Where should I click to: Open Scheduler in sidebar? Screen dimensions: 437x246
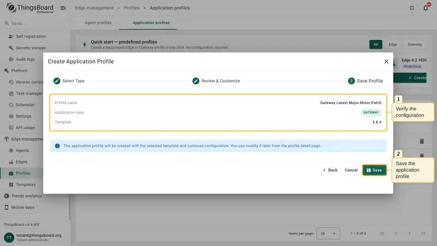[x=25, y=105]
